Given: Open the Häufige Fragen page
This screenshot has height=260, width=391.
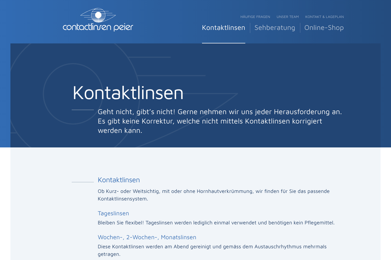Looking at the screenshot, I should tap(255, 17).
